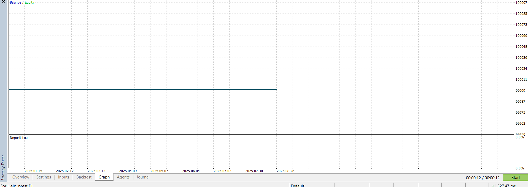
Task: Click the Deposit Load chart label
Action: [x=20, y=138]
